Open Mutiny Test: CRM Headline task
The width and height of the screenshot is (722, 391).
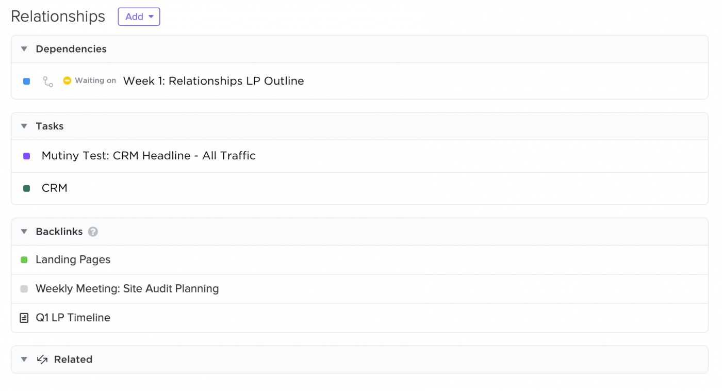click(x=149, y=156)
